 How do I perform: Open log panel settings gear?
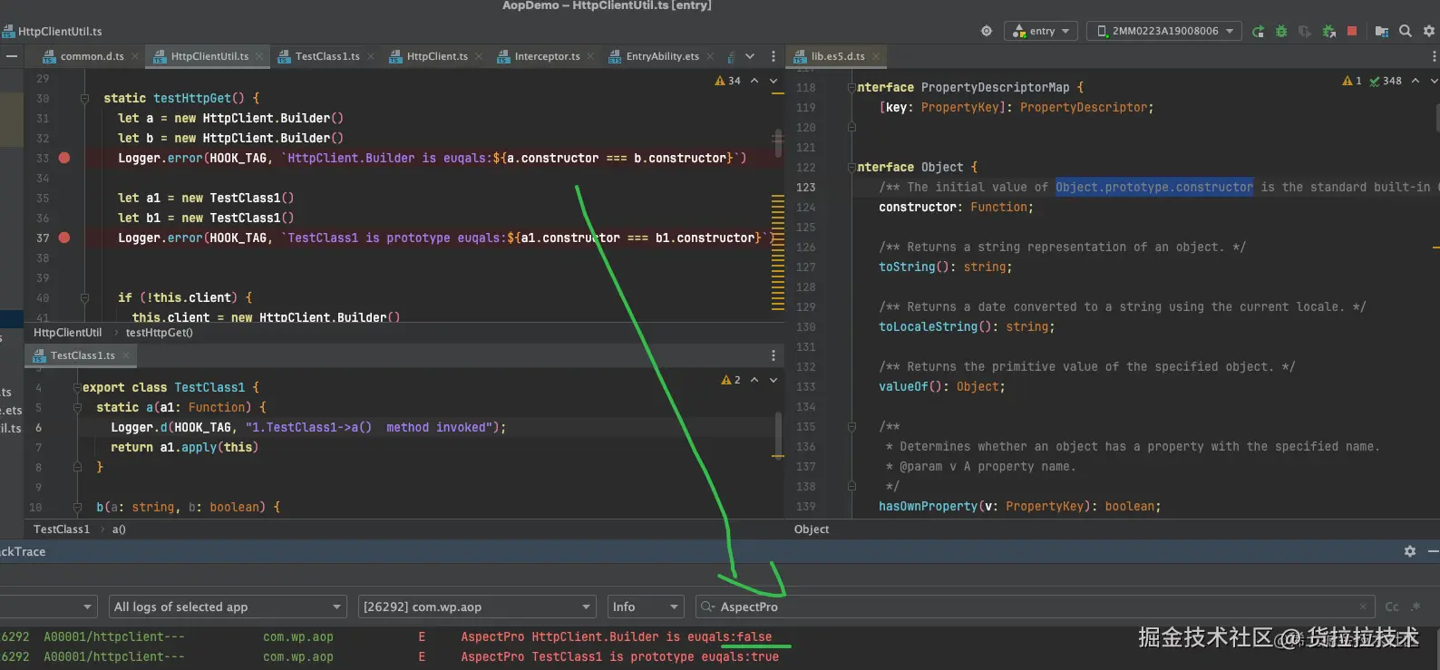tap(1409, 551)
